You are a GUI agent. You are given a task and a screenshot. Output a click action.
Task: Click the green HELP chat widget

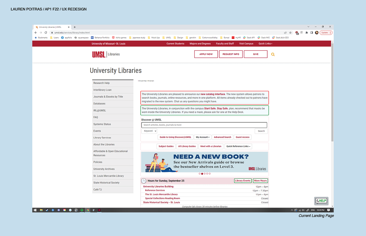coord(321,201)
